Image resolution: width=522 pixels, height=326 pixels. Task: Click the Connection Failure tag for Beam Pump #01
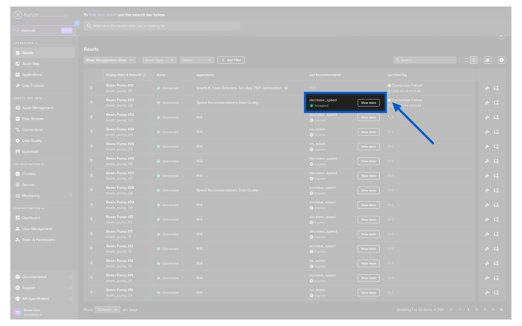point(406,85)
